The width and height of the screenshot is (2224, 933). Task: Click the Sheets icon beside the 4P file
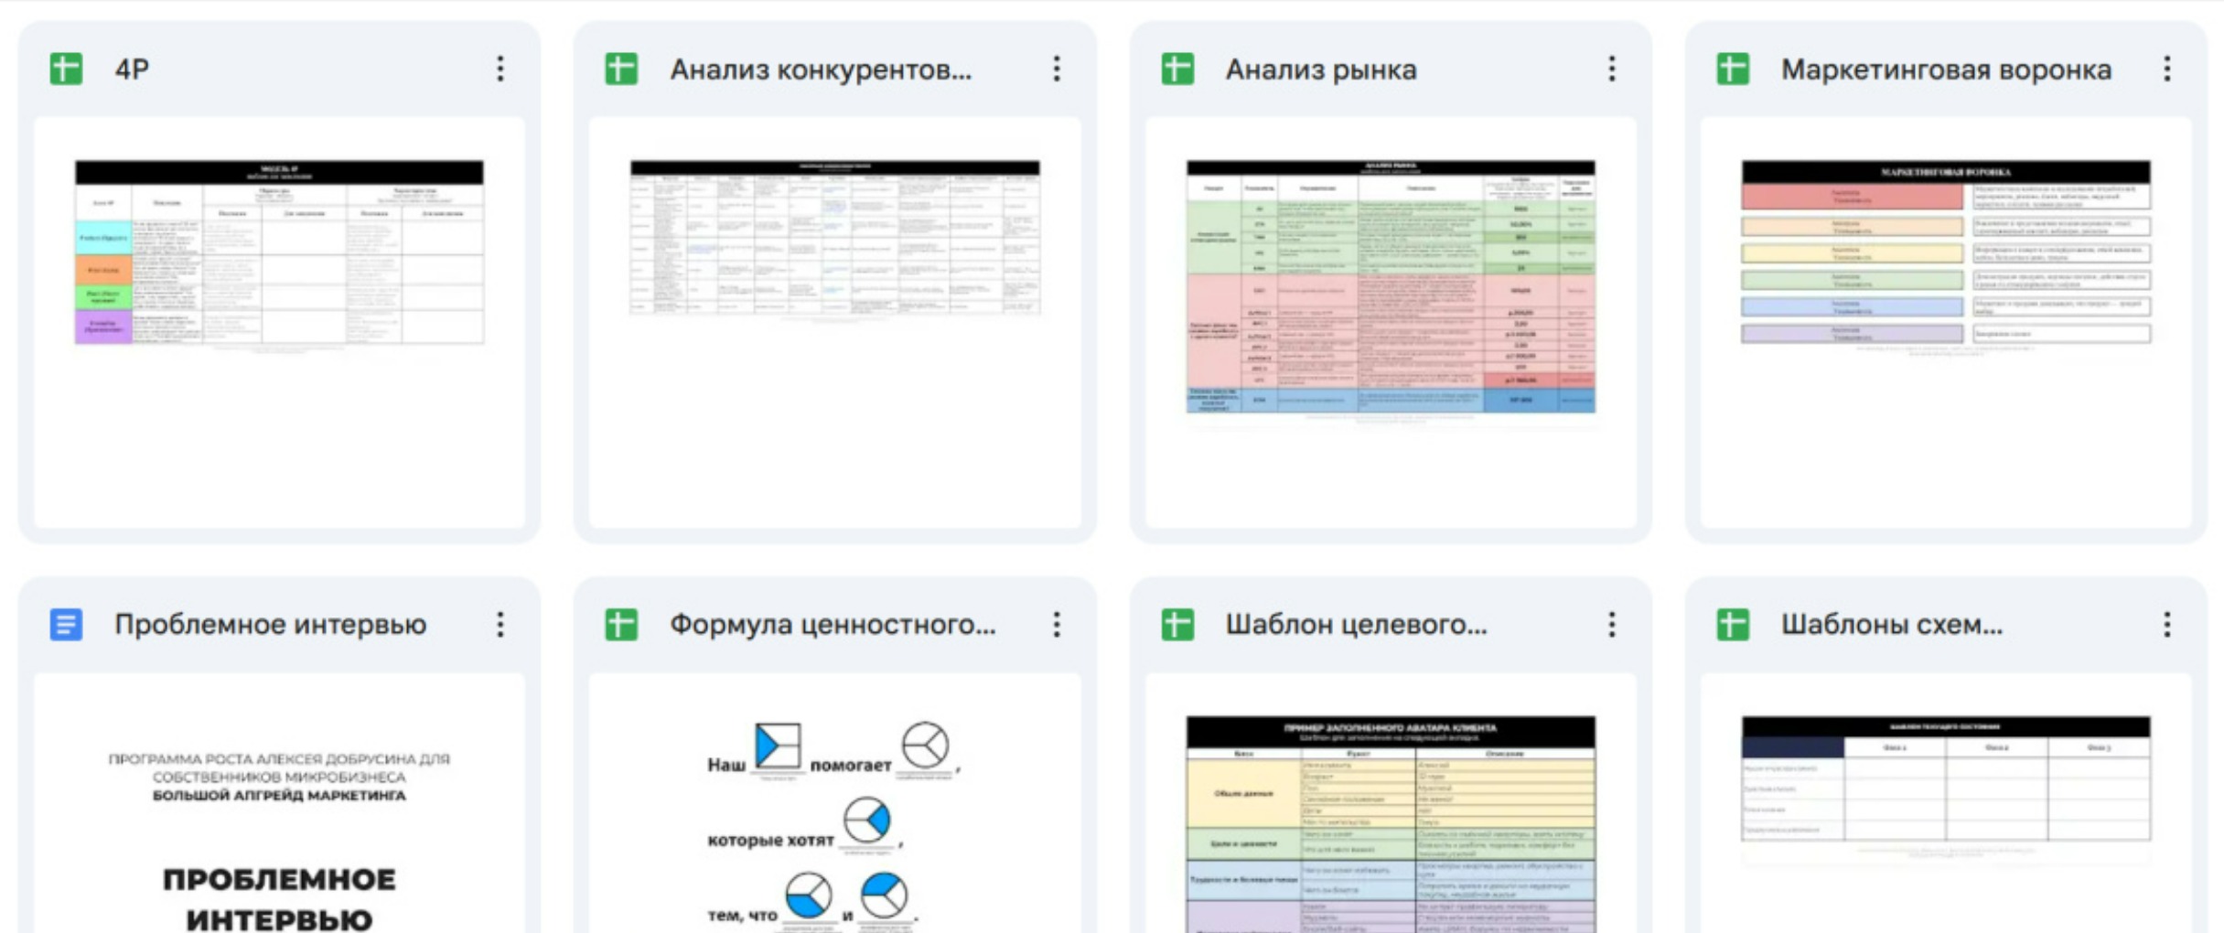66,70
